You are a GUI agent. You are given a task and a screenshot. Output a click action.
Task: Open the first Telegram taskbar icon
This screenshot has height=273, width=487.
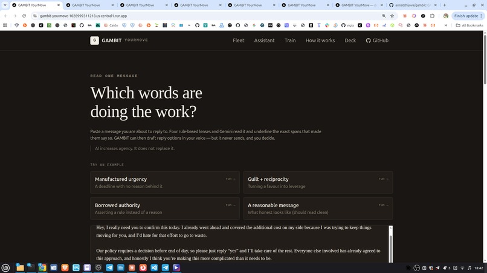[109, 268]
